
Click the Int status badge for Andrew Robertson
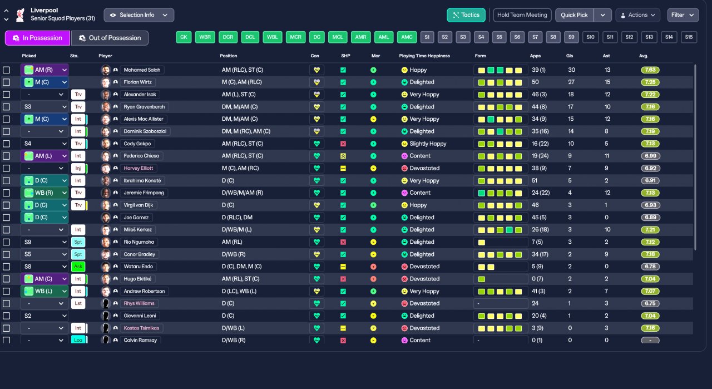[x=78, y=291]
